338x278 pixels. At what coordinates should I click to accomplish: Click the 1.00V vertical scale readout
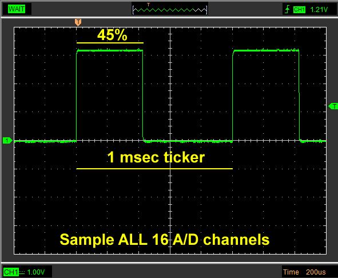[x=36, y=272]
